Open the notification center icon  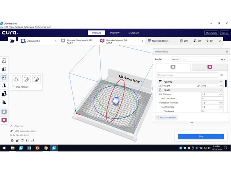[x=225, y=148]
